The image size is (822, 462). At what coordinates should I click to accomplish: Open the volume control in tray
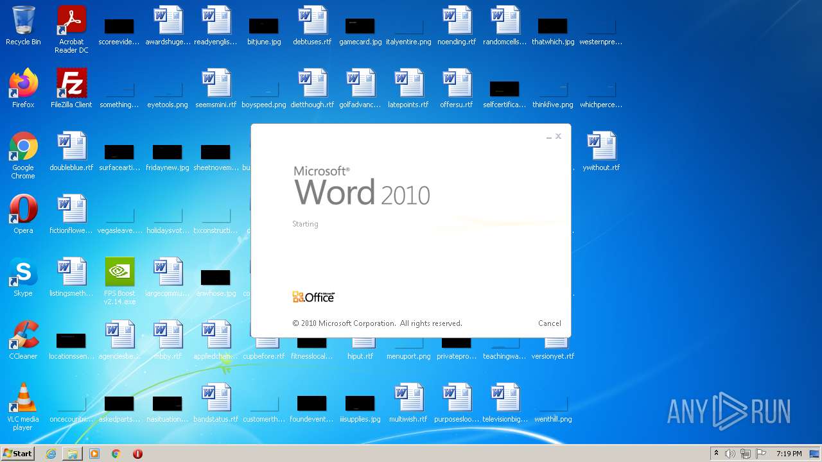730,454
